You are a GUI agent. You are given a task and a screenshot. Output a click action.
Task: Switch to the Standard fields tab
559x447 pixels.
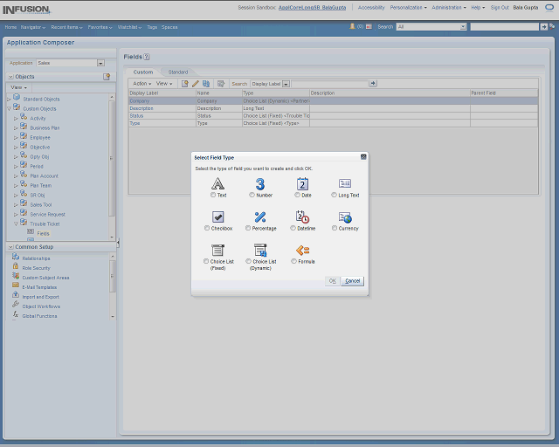pyautogui.click(x=177, y=72)
